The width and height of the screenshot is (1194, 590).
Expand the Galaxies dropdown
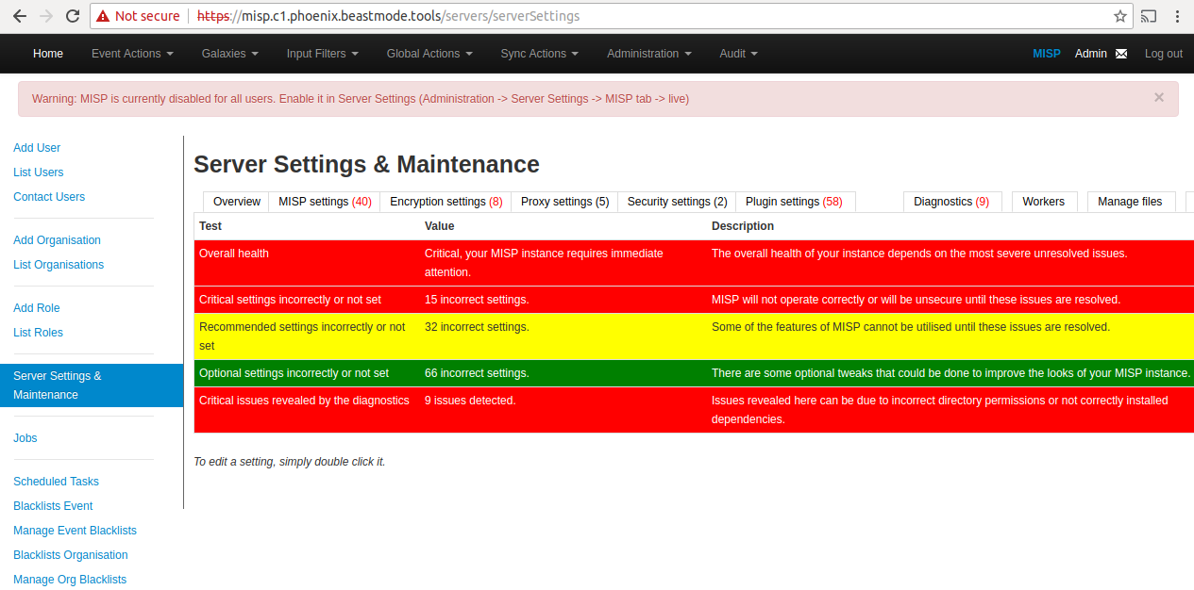pos(230,54)
